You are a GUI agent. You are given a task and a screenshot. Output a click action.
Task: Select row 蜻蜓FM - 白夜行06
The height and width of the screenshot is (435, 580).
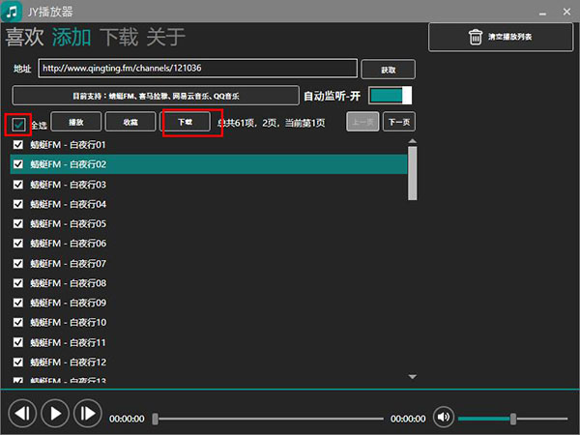(x=209, y=244)
